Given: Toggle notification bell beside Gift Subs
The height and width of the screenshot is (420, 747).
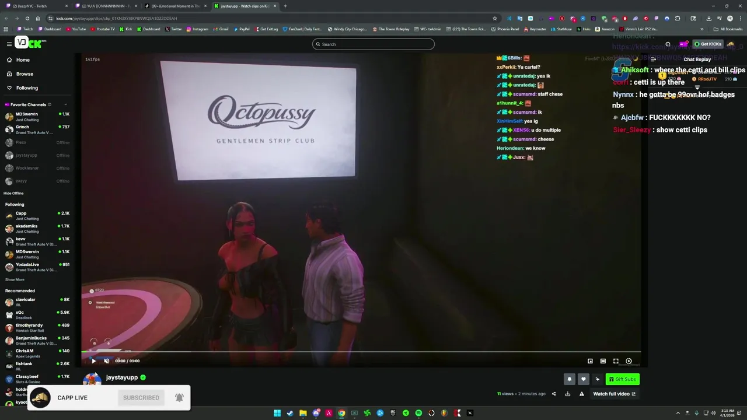Looking at the screenshot, I should tap(570, 379).
